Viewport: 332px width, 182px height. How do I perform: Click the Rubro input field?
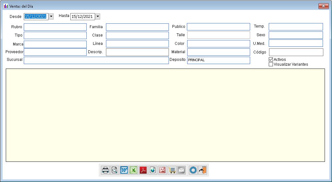(55, 27)
